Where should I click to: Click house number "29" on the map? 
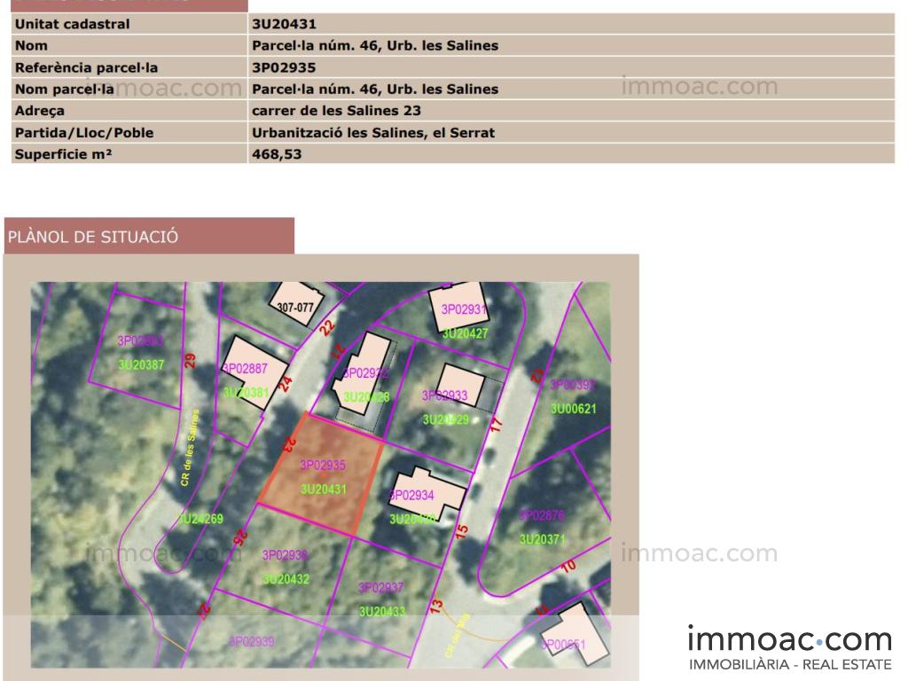190,361
